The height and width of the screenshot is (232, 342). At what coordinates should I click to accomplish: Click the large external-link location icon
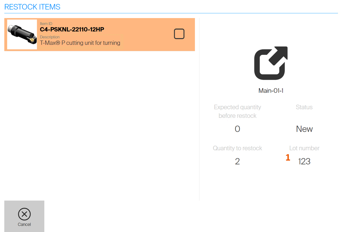coord(271,63)
